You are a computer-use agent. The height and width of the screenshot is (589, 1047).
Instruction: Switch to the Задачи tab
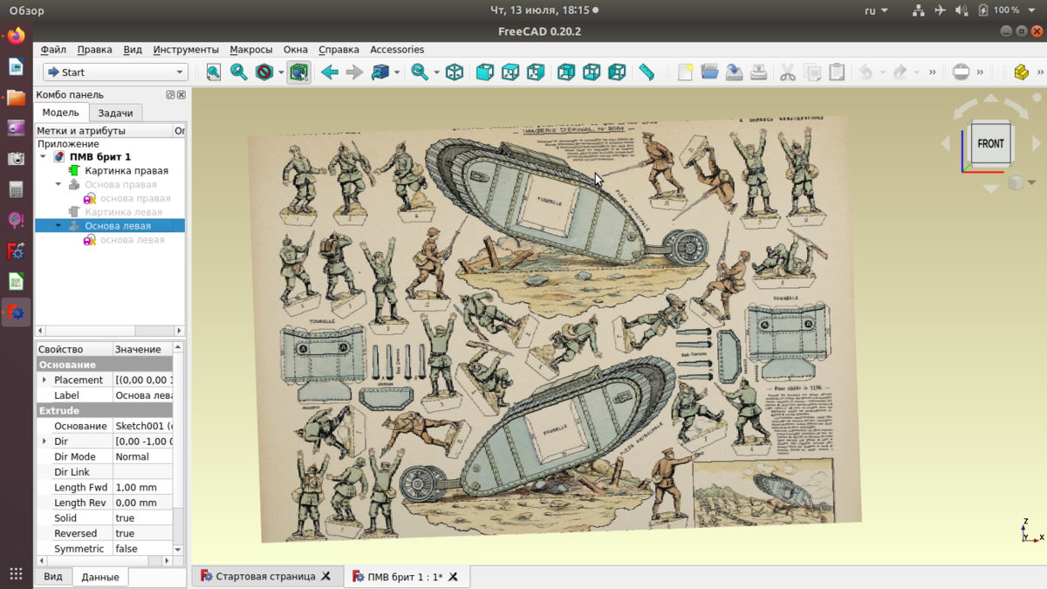[115, 113]
